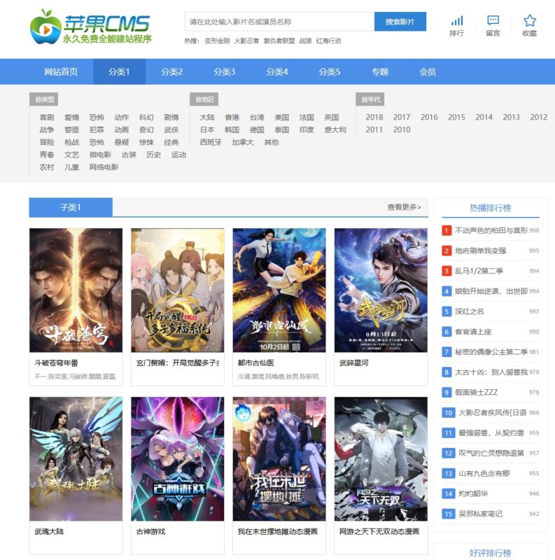Click rank badge 1 in hot list

447,230
